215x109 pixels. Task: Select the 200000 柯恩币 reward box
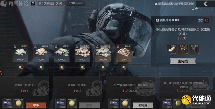(103, 53)
